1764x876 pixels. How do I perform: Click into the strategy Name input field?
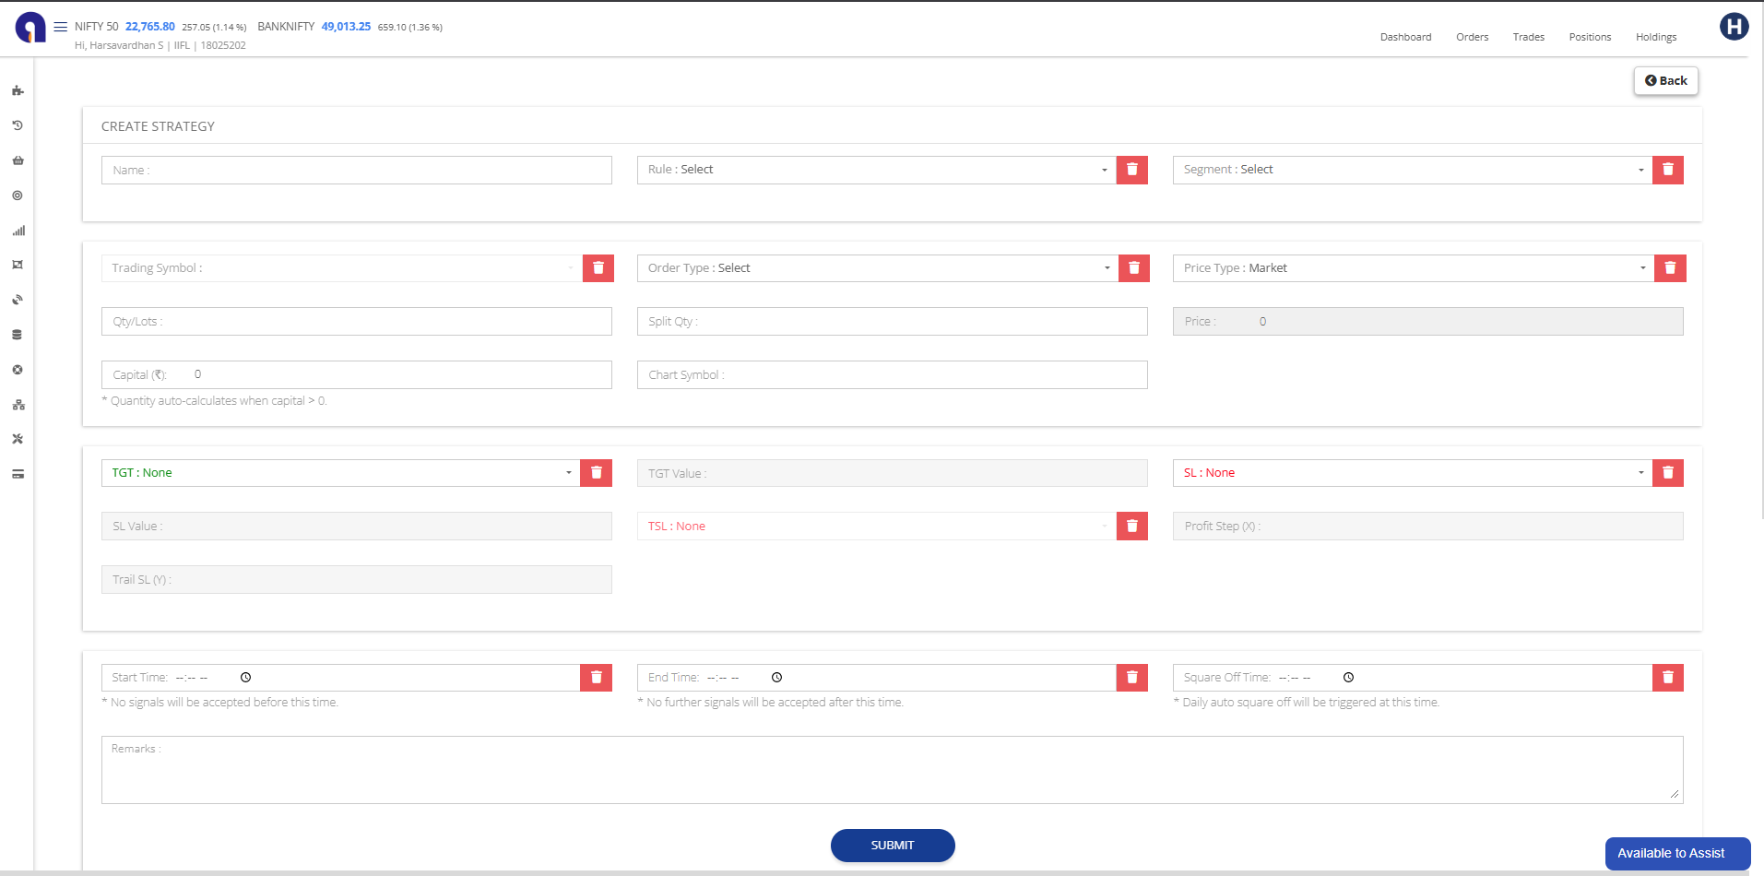357,171
